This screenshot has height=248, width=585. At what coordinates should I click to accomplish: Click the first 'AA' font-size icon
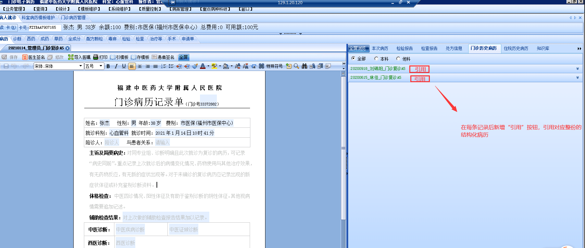pos(238,66)
